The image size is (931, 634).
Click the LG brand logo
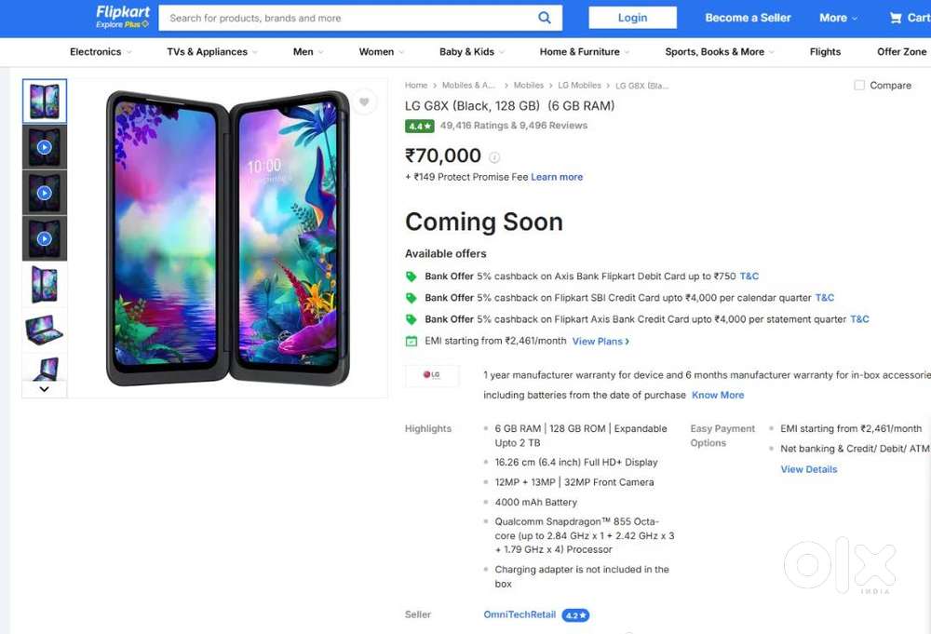pos(432,375)
